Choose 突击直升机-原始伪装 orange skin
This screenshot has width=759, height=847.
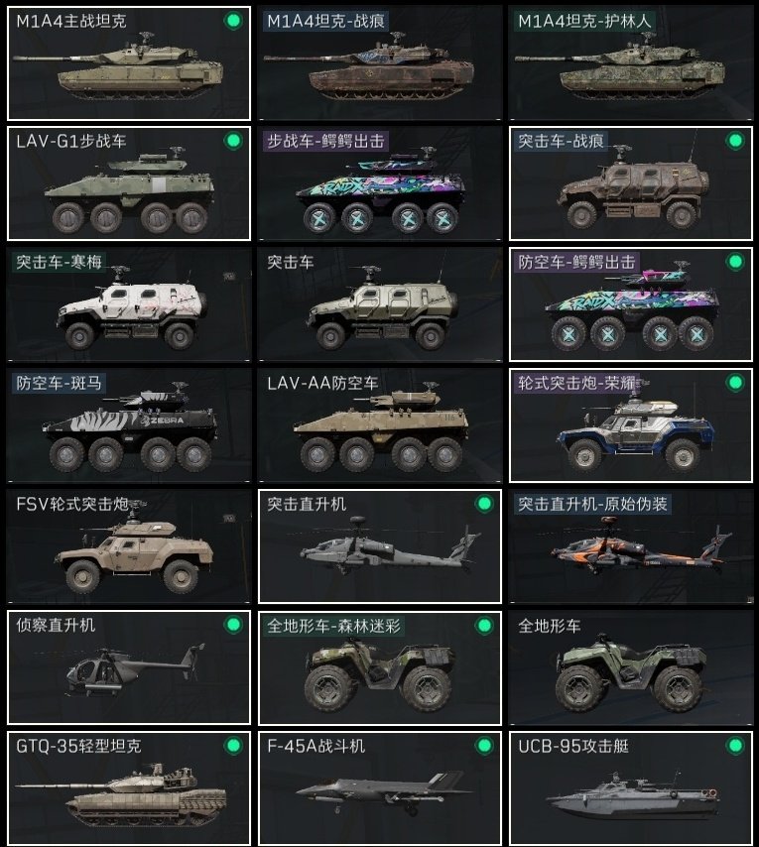tap(630, 546)
